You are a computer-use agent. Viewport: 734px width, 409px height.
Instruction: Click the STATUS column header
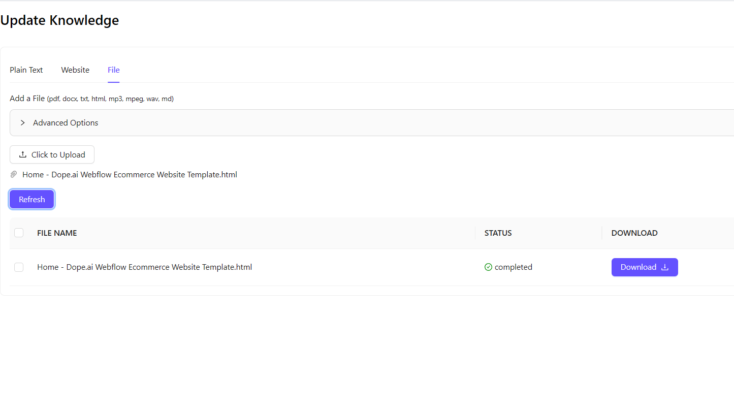[498, 233]
